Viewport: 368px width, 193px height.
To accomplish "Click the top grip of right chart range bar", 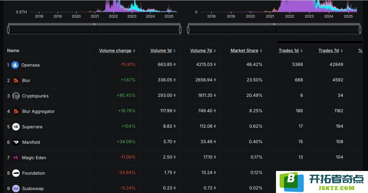I will tap(274, 24).
